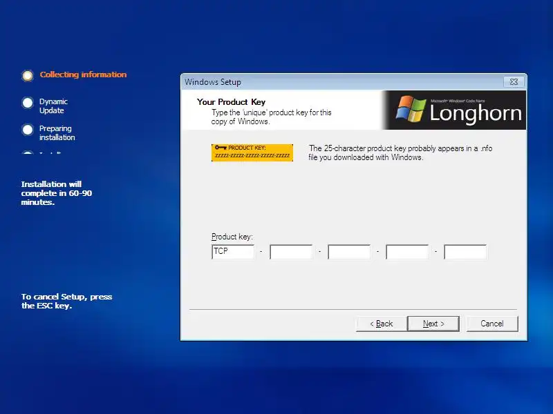This screenshot has width=553, height=414.
Task: Click the 'Collecting information' text
Action: [83, 75]
